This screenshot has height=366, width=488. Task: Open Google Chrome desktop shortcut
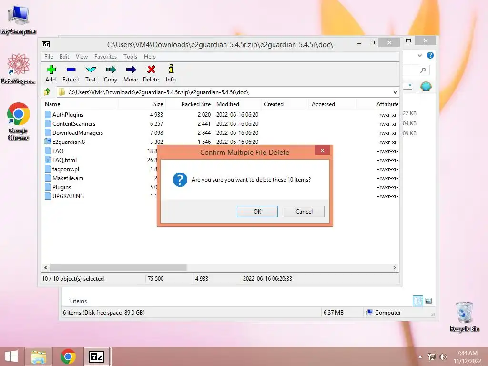(x=19, y=122)
